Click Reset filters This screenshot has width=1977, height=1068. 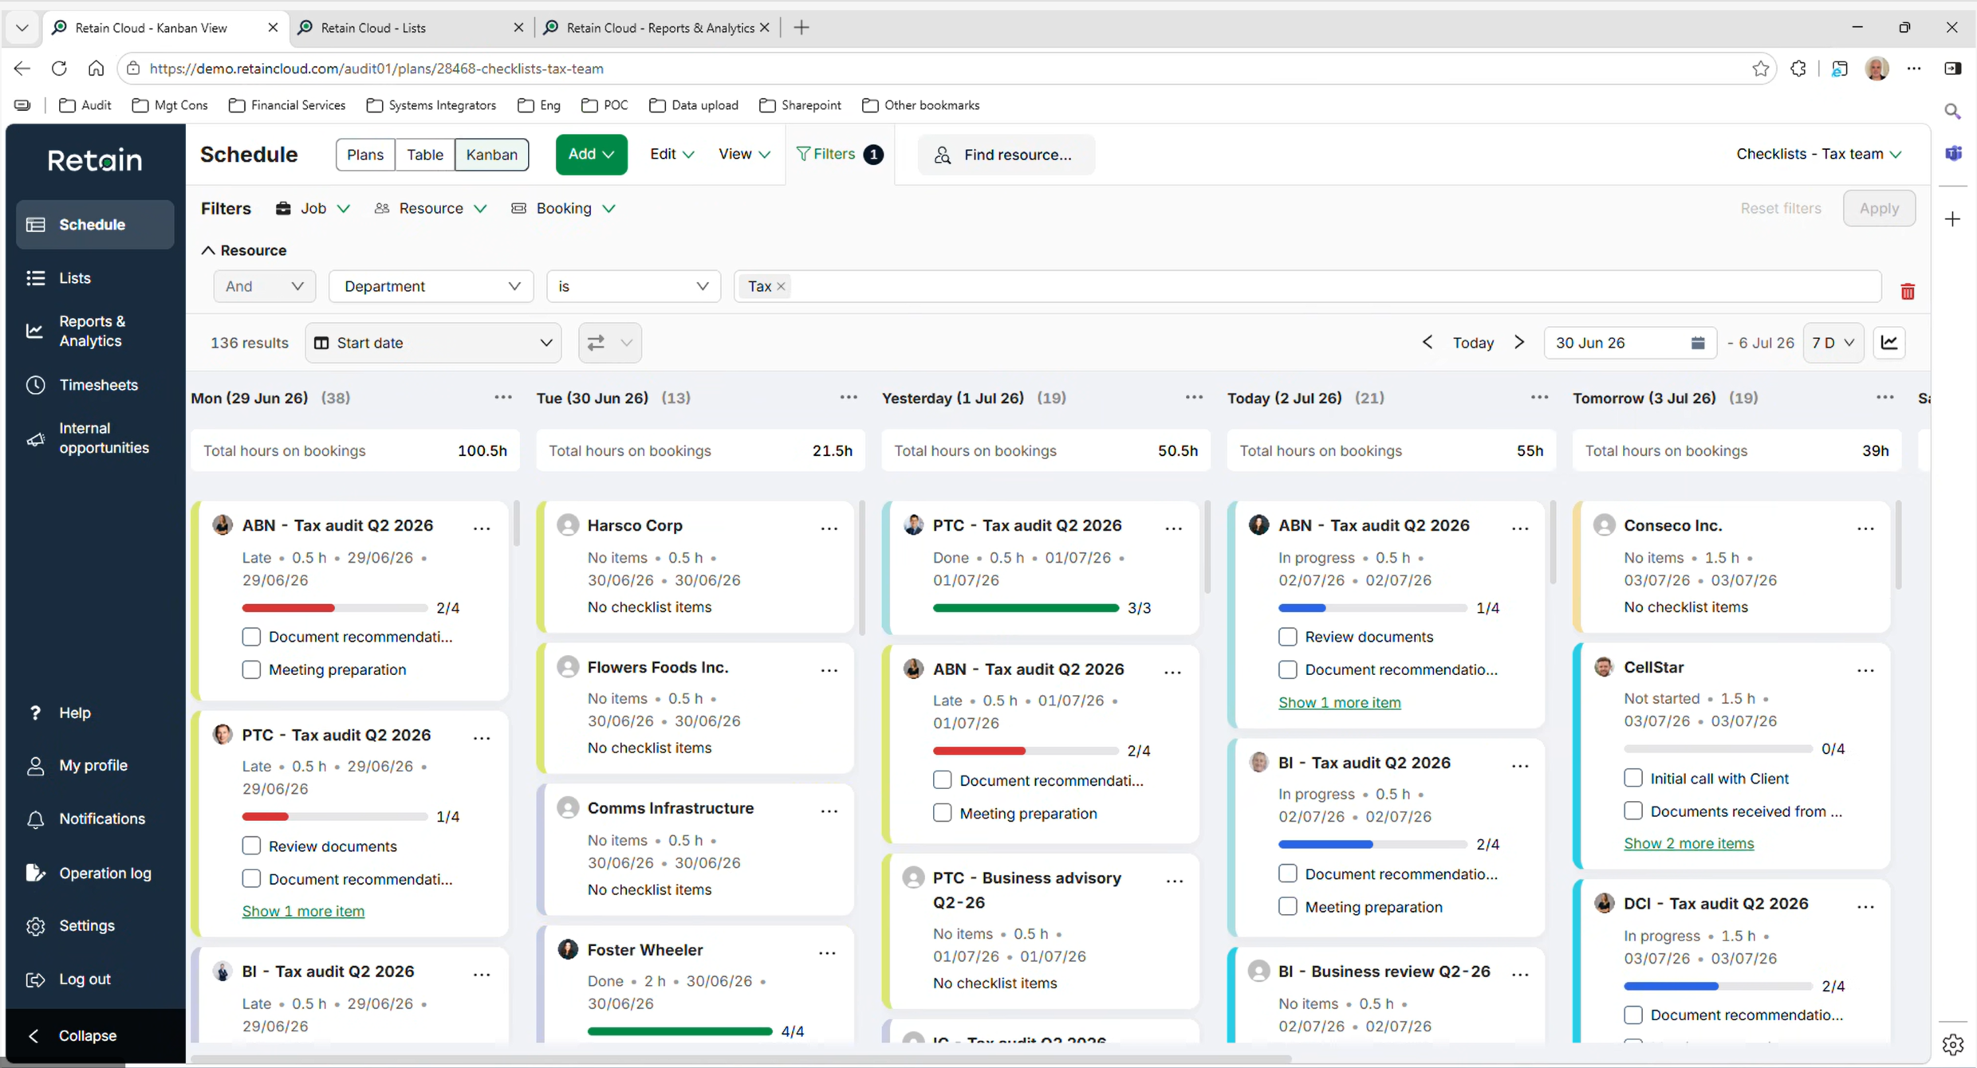pyautogui.click(x=1780, y=208)
